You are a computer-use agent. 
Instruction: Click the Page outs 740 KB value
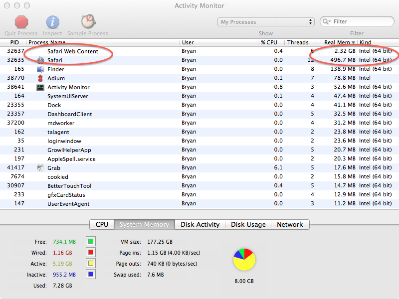point(172,264)
